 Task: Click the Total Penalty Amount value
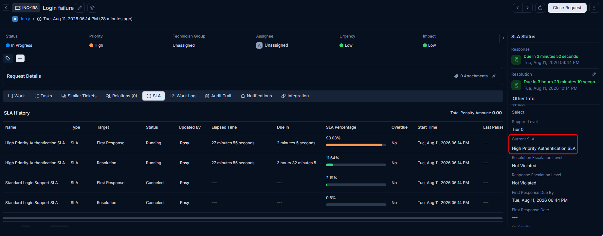[497, 113]
